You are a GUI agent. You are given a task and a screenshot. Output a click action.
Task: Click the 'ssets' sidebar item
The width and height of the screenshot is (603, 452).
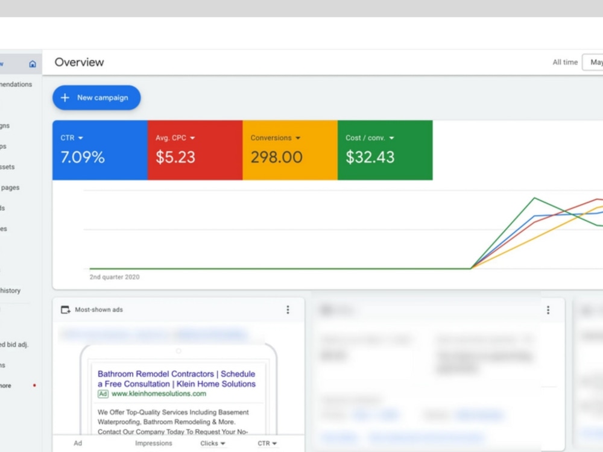pos(7,167)
